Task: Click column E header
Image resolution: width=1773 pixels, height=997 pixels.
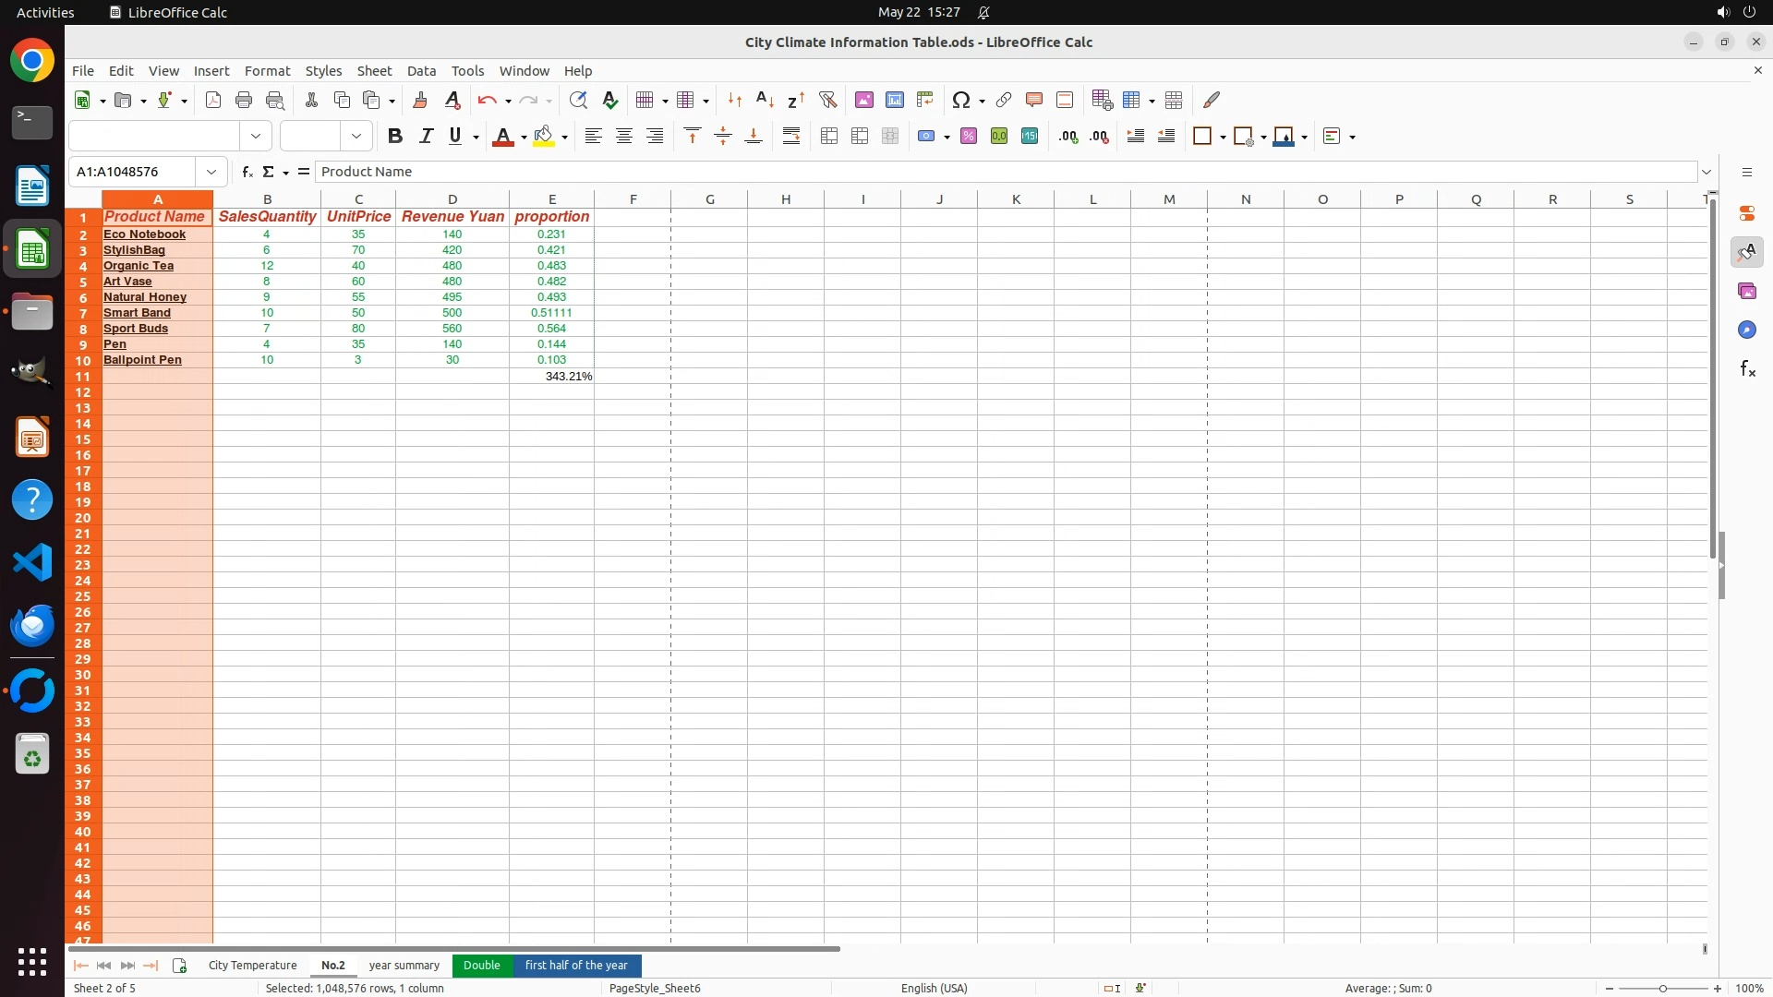Action: click(x=551, y=199)
